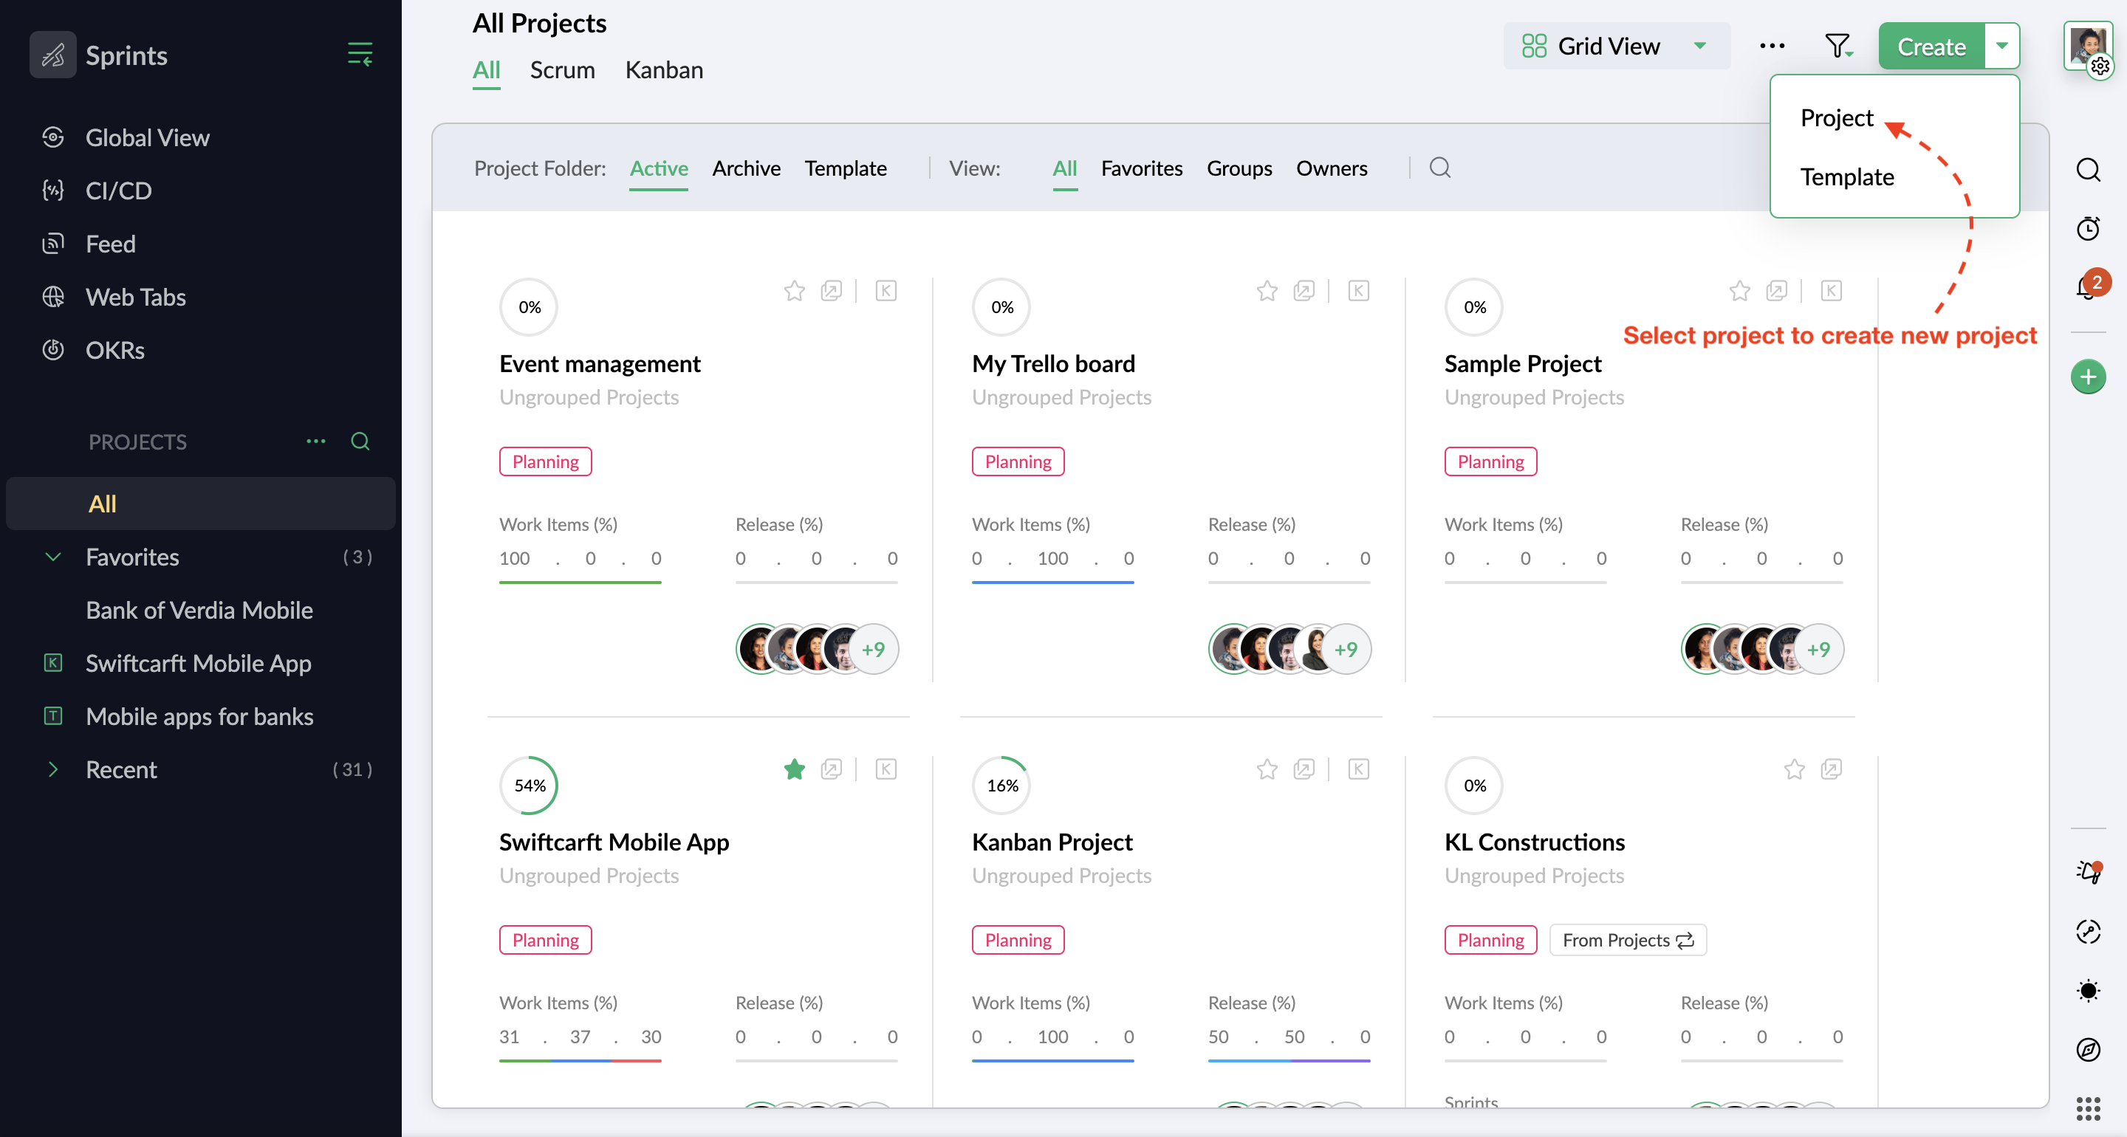Collapse the Favorites section chevron

tap(53, 557)
